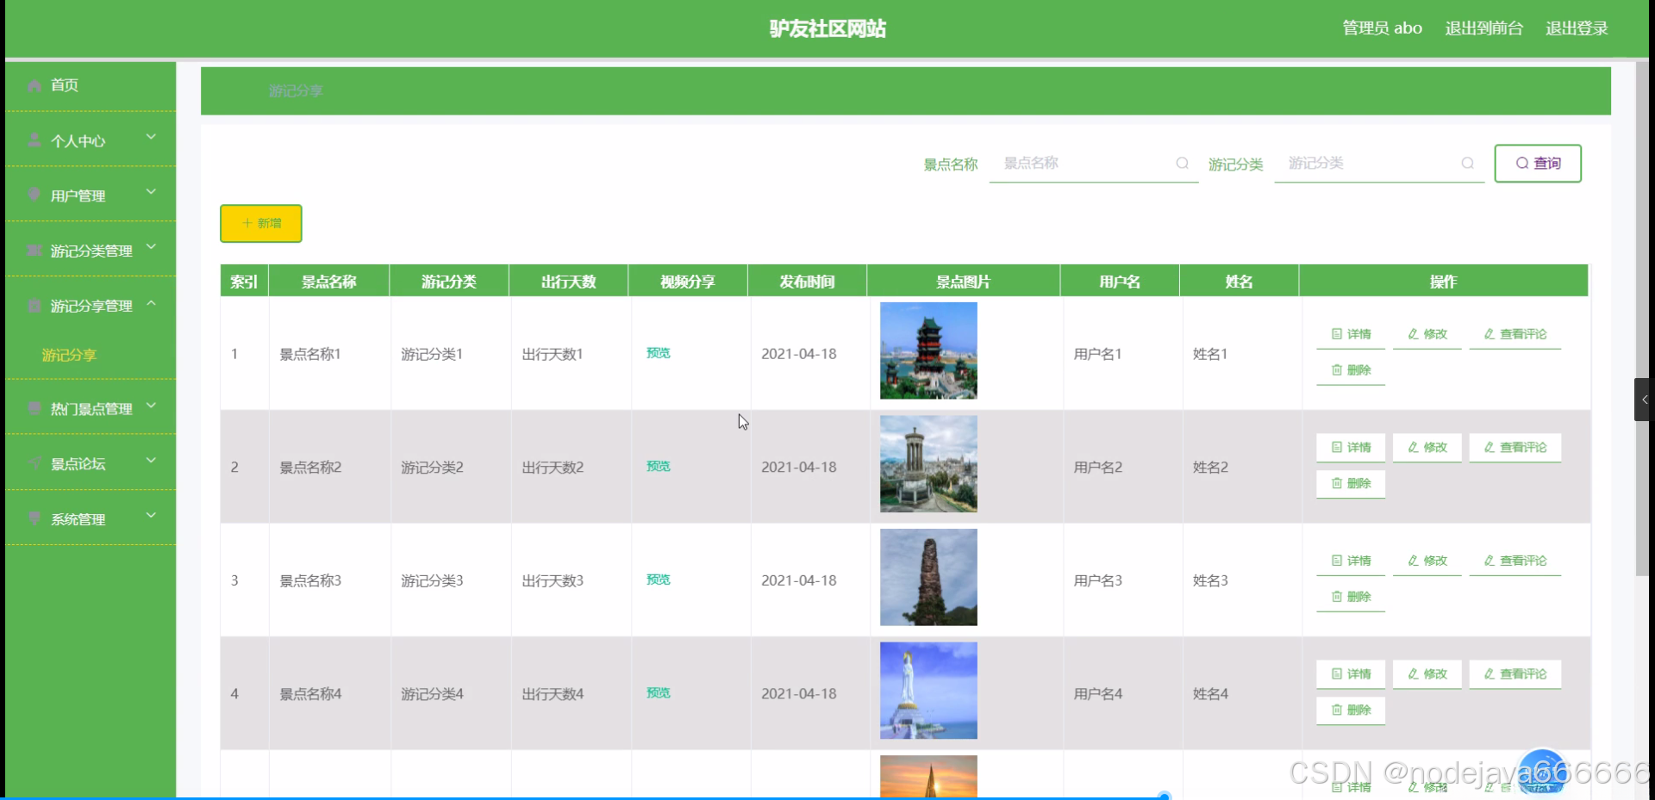Viewport: 1655px width, 800px height.
Task: Click the dark side-panel collapse arrow tab
Action: click(1644, 400)
